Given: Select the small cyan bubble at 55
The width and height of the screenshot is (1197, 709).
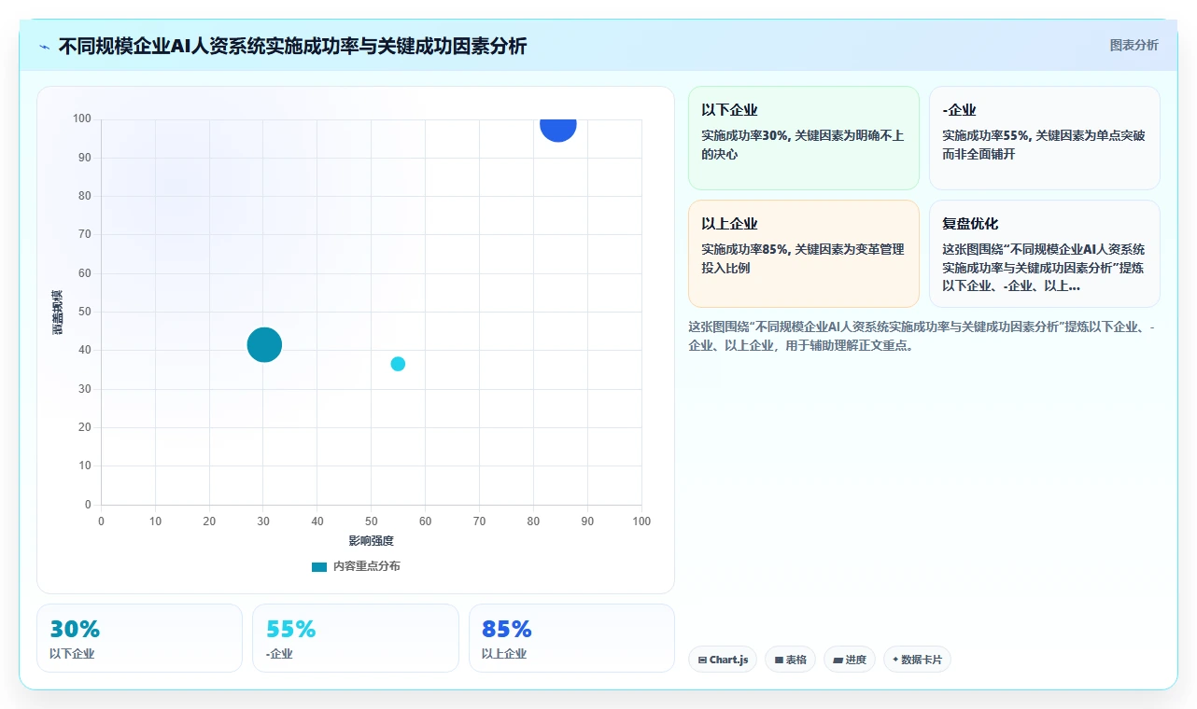Looking at the screenshot, I should tap(398, 364).
